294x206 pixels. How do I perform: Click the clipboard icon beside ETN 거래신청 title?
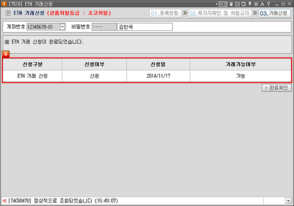point(8,13)
